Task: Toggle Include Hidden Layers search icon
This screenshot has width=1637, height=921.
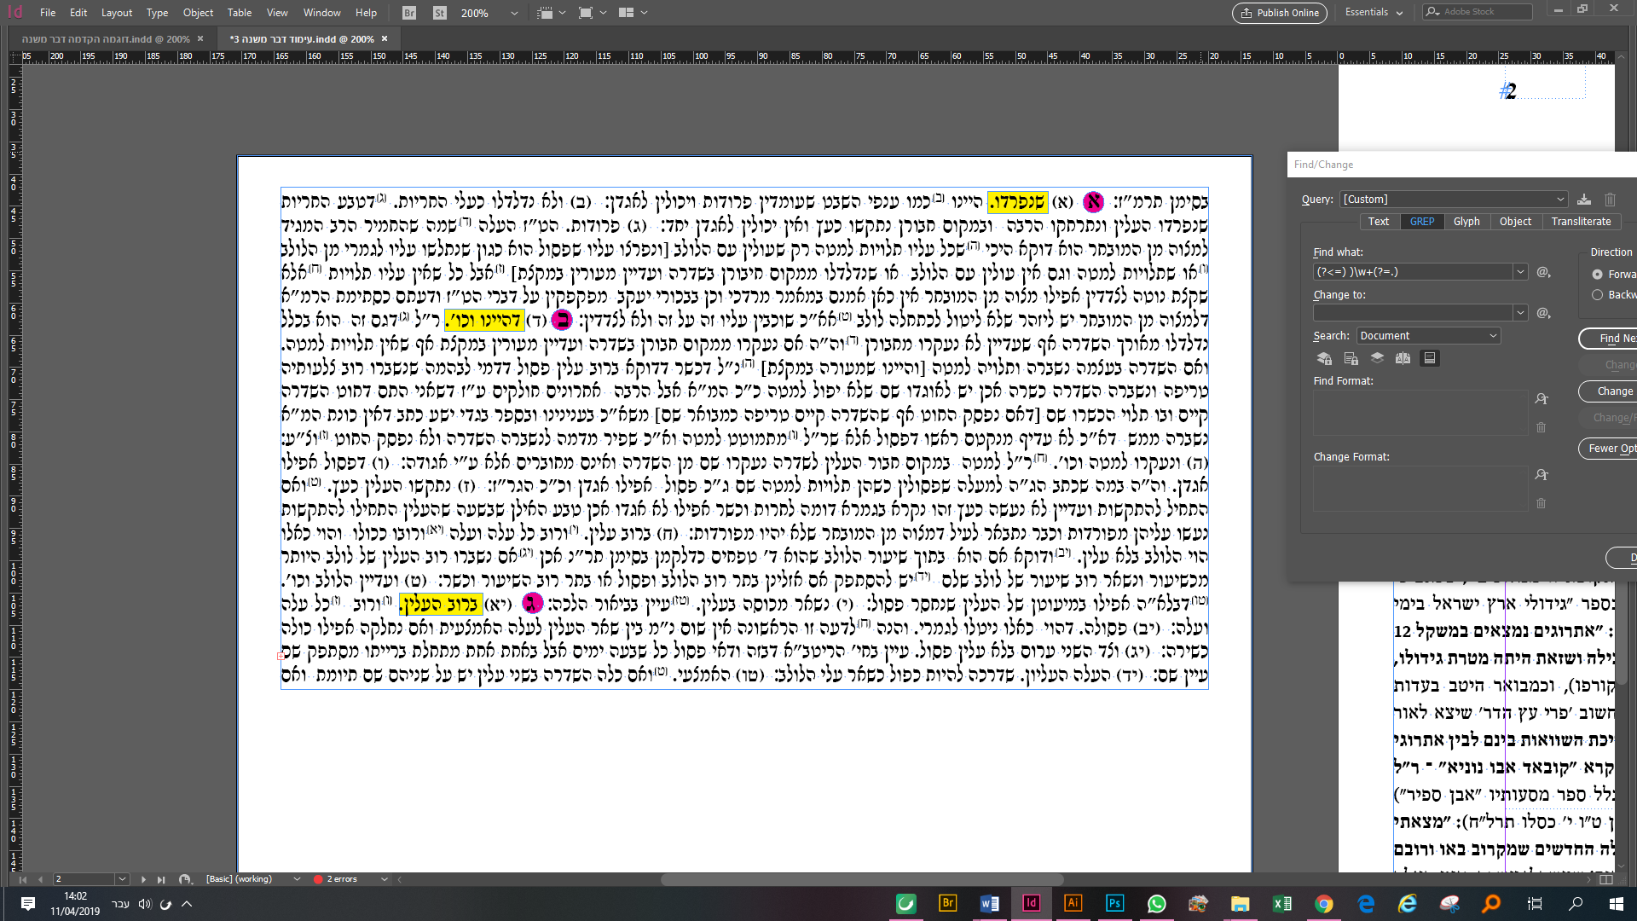Action: pyautogui.click(x=1377, y=358)
